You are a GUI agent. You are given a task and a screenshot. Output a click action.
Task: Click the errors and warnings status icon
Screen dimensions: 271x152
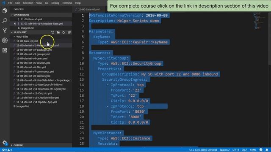7,150
